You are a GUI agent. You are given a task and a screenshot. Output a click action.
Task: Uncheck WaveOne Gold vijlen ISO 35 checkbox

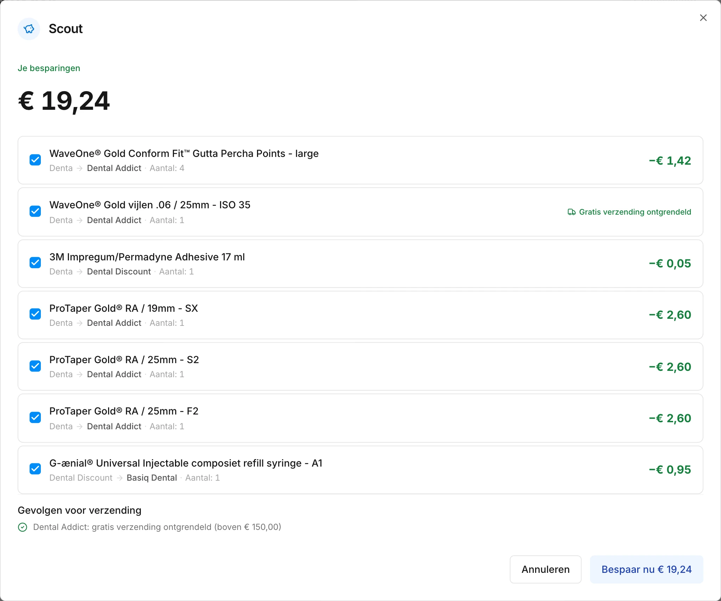[x=35, y=211]
